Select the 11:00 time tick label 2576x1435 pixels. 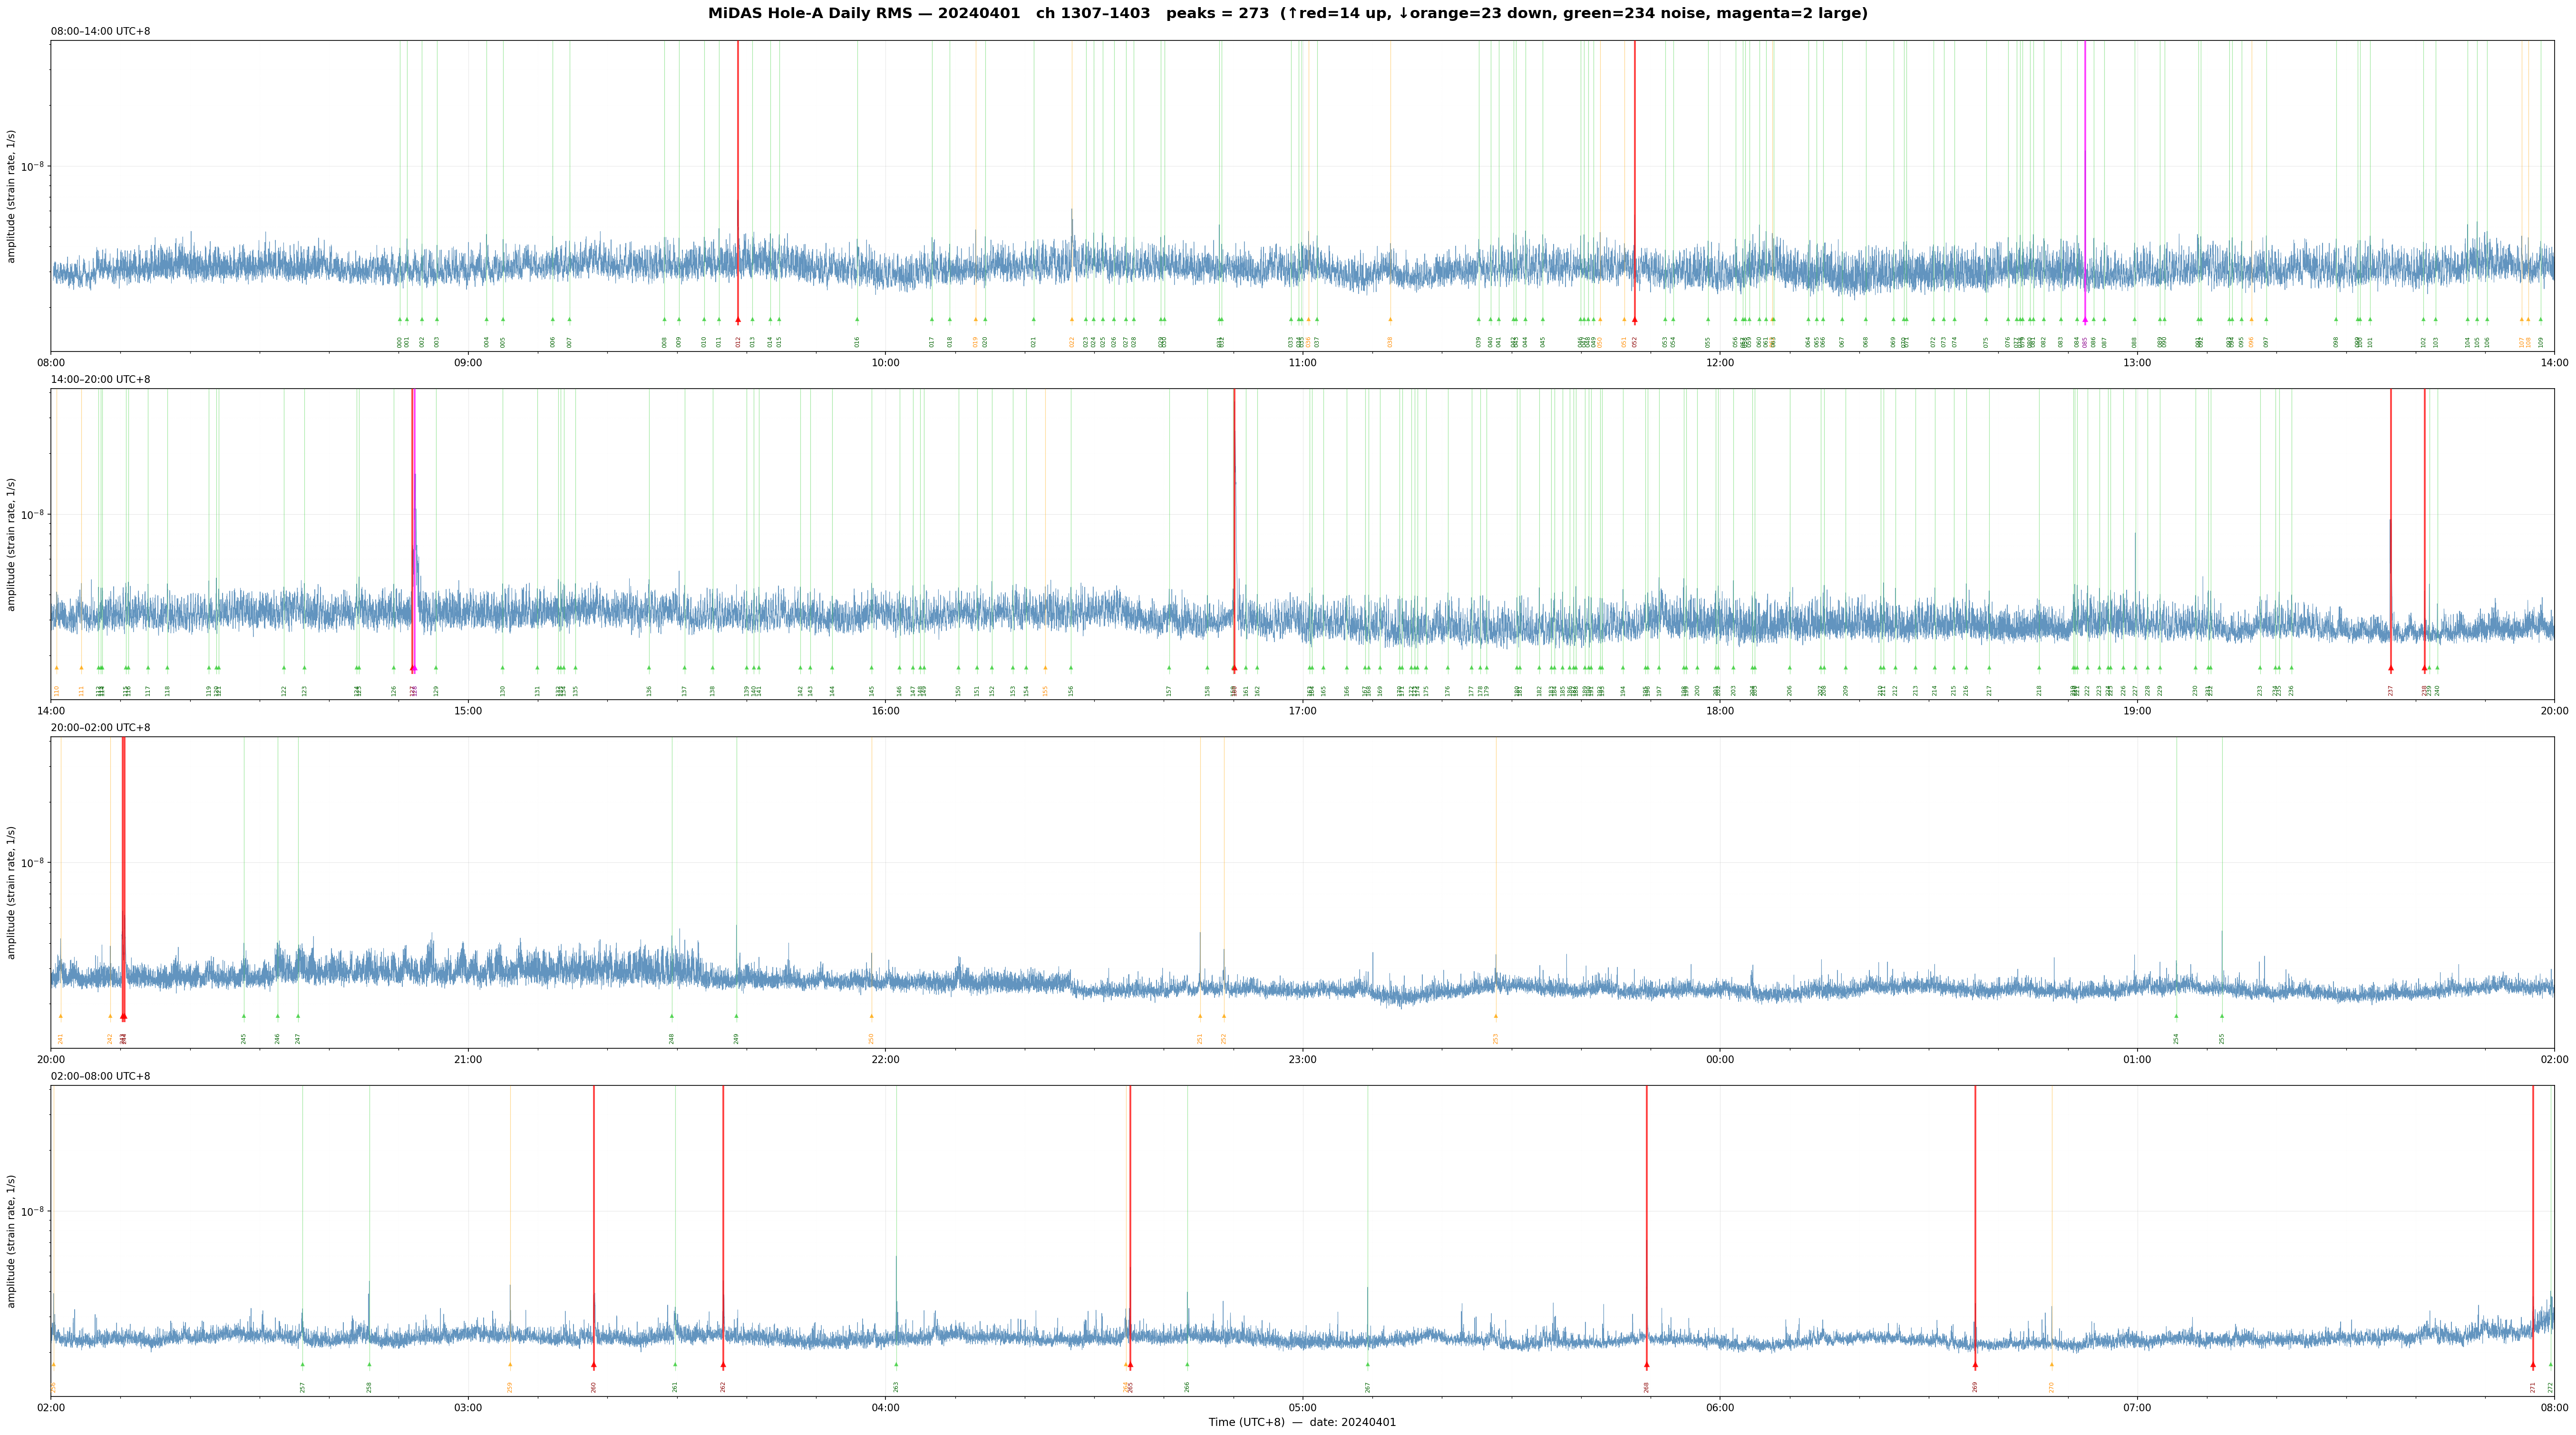pos(1302,363)
